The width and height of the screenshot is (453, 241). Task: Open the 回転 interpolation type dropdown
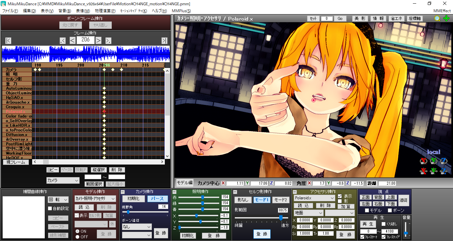click(58, 200)
